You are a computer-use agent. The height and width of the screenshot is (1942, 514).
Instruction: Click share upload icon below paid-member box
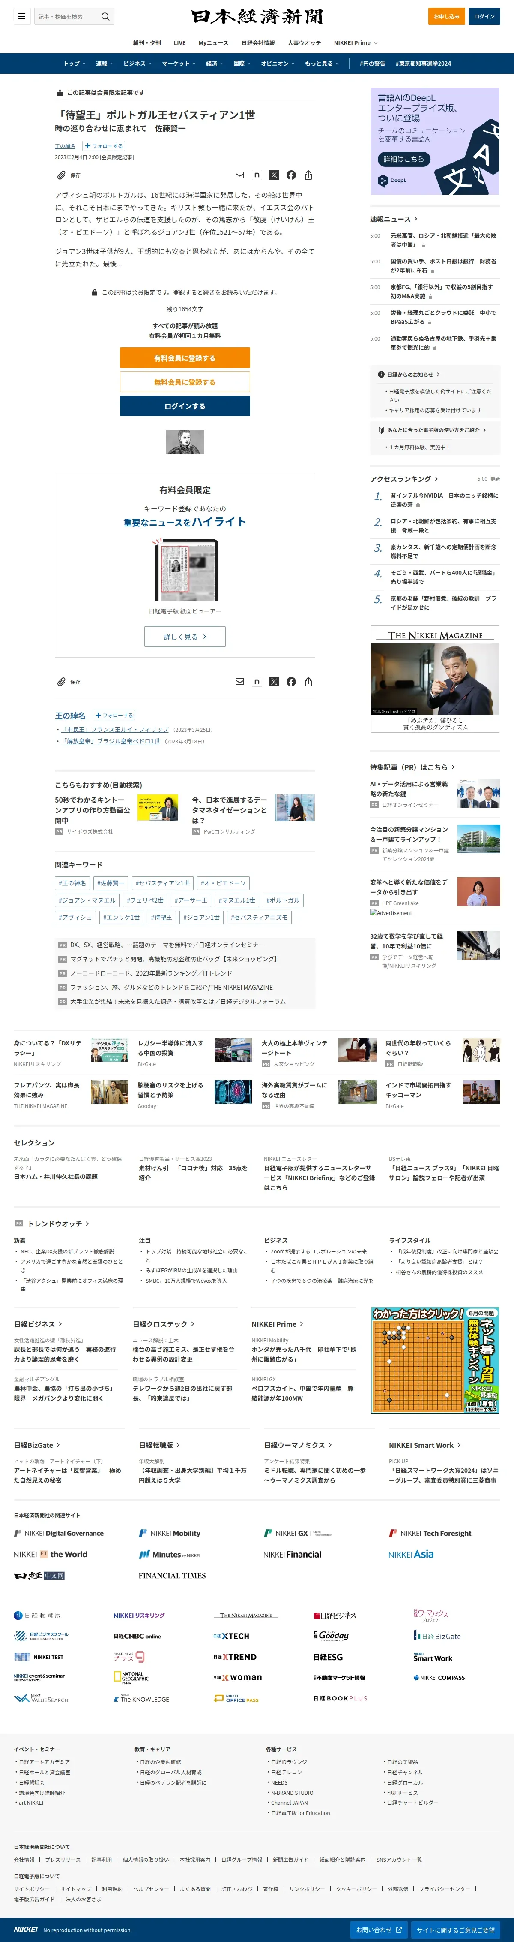pyautogui.click(x=308, y=682)
